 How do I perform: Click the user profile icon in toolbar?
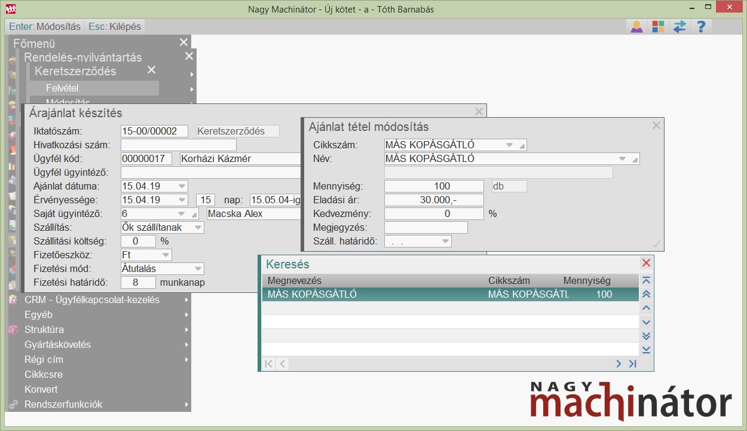636,27
